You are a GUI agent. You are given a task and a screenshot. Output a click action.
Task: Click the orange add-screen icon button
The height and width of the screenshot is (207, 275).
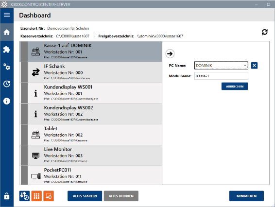pos(49,196)
